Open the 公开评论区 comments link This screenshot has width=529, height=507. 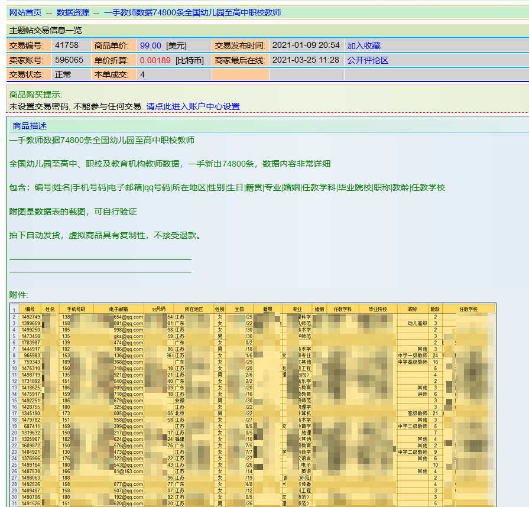[x=368, y=60]
